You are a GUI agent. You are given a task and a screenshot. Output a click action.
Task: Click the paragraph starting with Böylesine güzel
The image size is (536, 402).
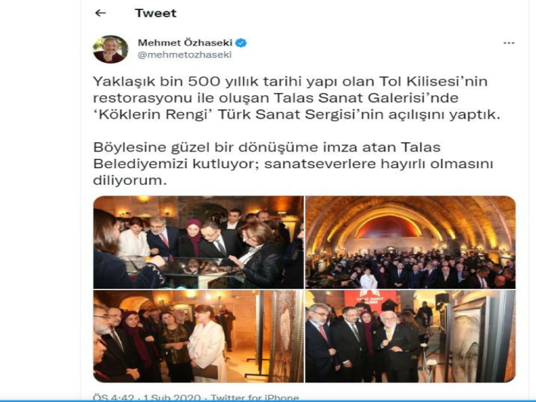293,163
